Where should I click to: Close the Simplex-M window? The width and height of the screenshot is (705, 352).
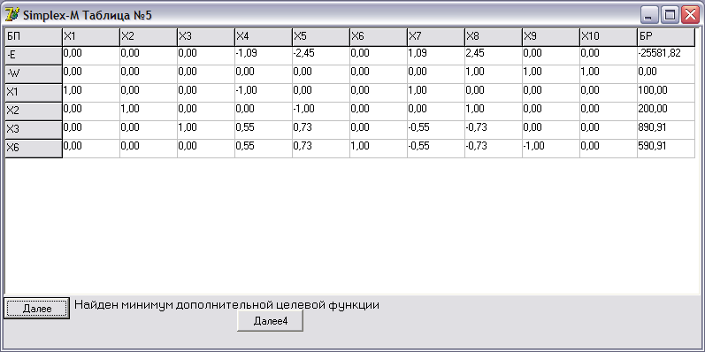point(691,16)
